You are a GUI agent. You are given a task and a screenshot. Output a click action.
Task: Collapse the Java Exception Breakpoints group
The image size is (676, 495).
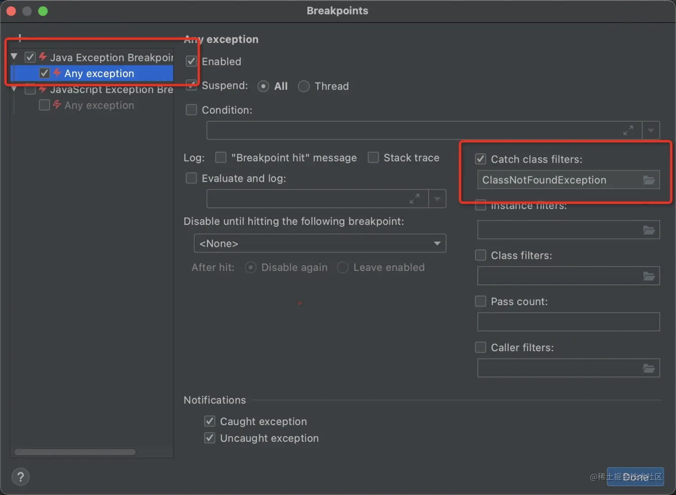pyautogui.click(x=14, y=56)
